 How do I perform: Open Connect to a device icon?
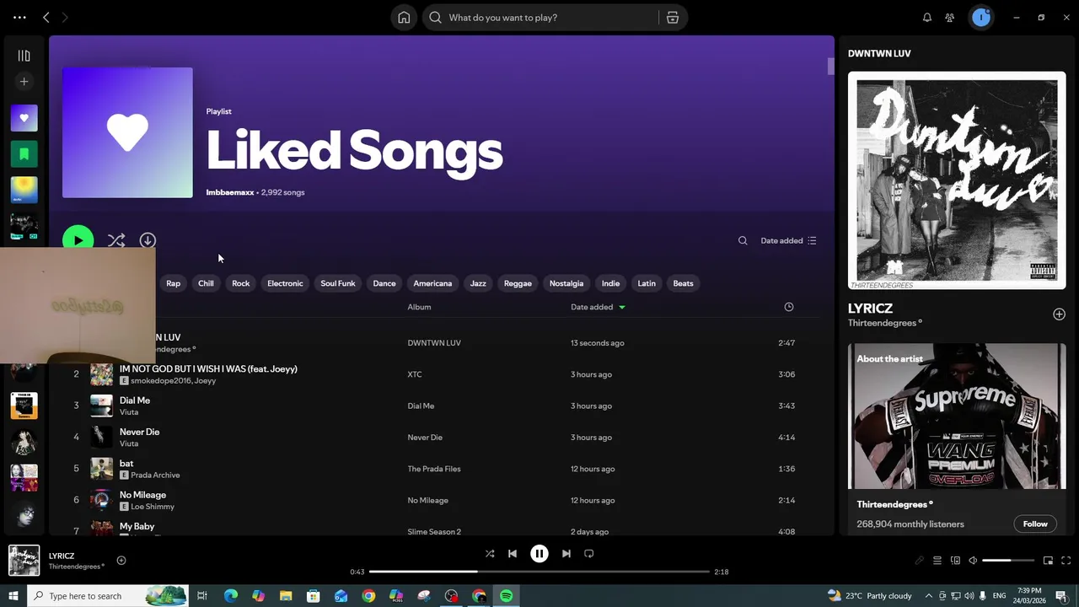click(x=955, y=561)
